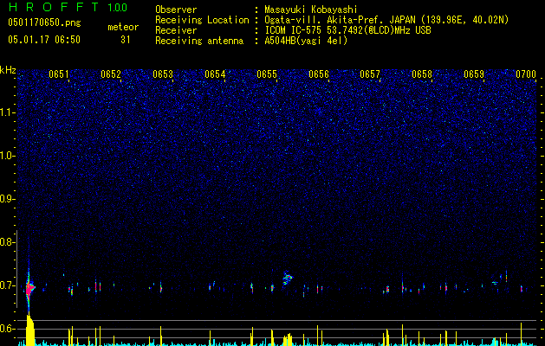This screenshot has height=346, width=545.
Task: Click the 0700 time marker
Action: (x=526, y=74)
